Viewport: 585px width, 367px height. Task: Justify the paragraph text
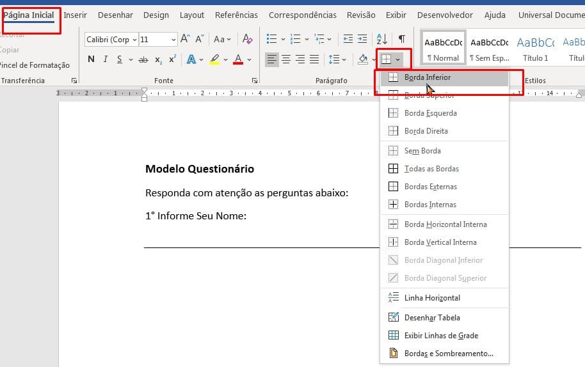[314, 59]
